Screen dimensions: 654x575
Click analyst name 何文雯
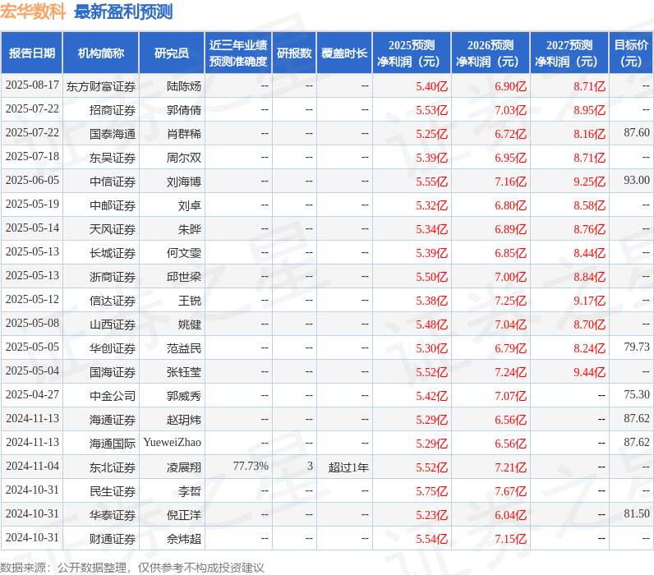point(184,253)
